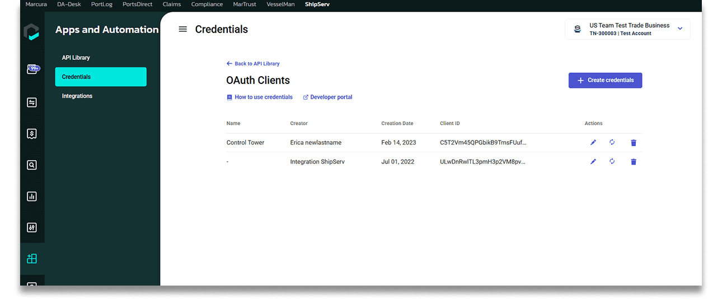Click the Client ID column header
Viewport: 722px width, 299px height.
point(450,123)
